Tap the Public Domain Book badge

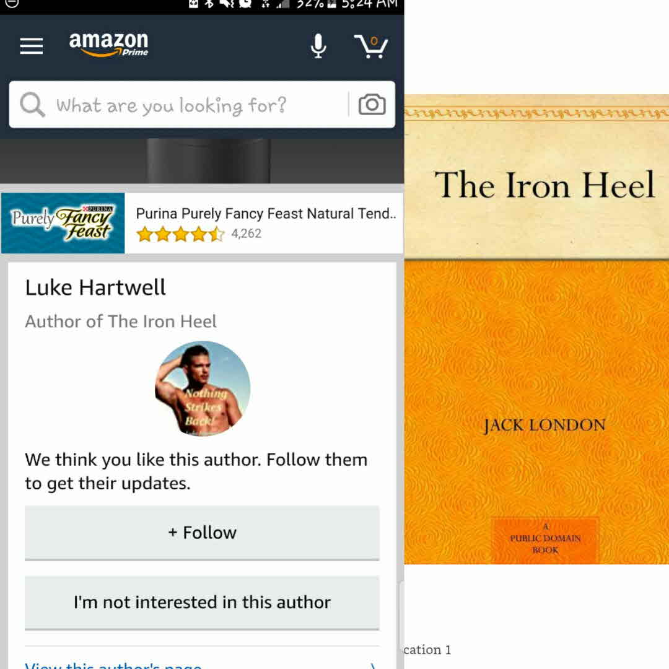[x=545, y=539]
